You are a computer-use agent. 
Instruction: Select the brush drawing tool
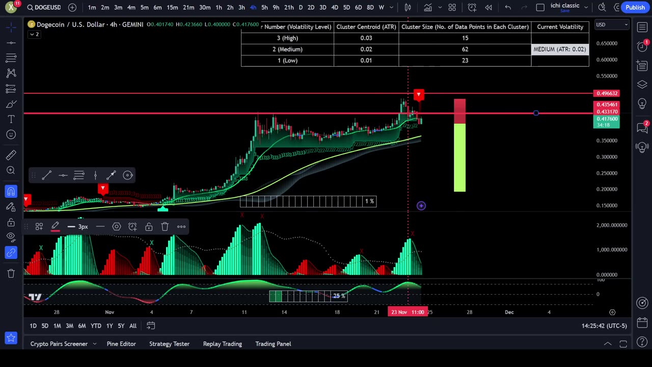[x=11, y=104]
